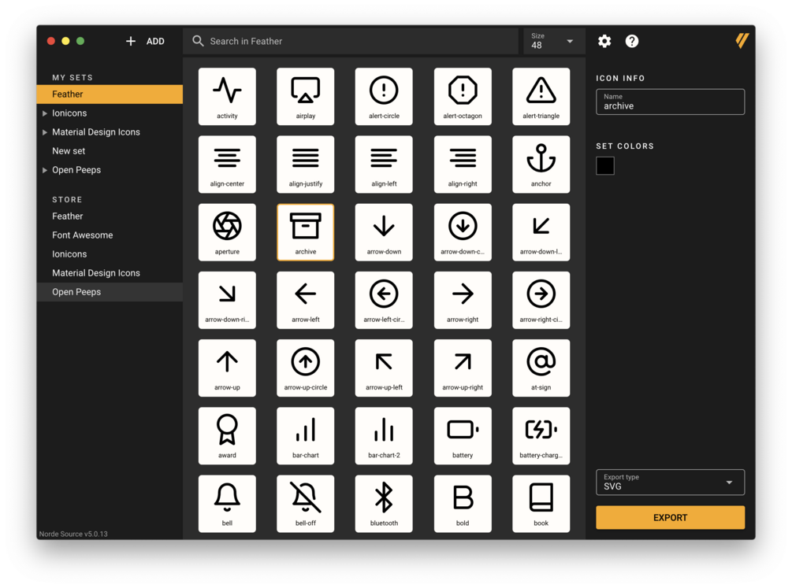Image resolution: width=792 pixels, height=588 pixels.
Task: Choose the alert-circle icon
Action: coord(384,96)
